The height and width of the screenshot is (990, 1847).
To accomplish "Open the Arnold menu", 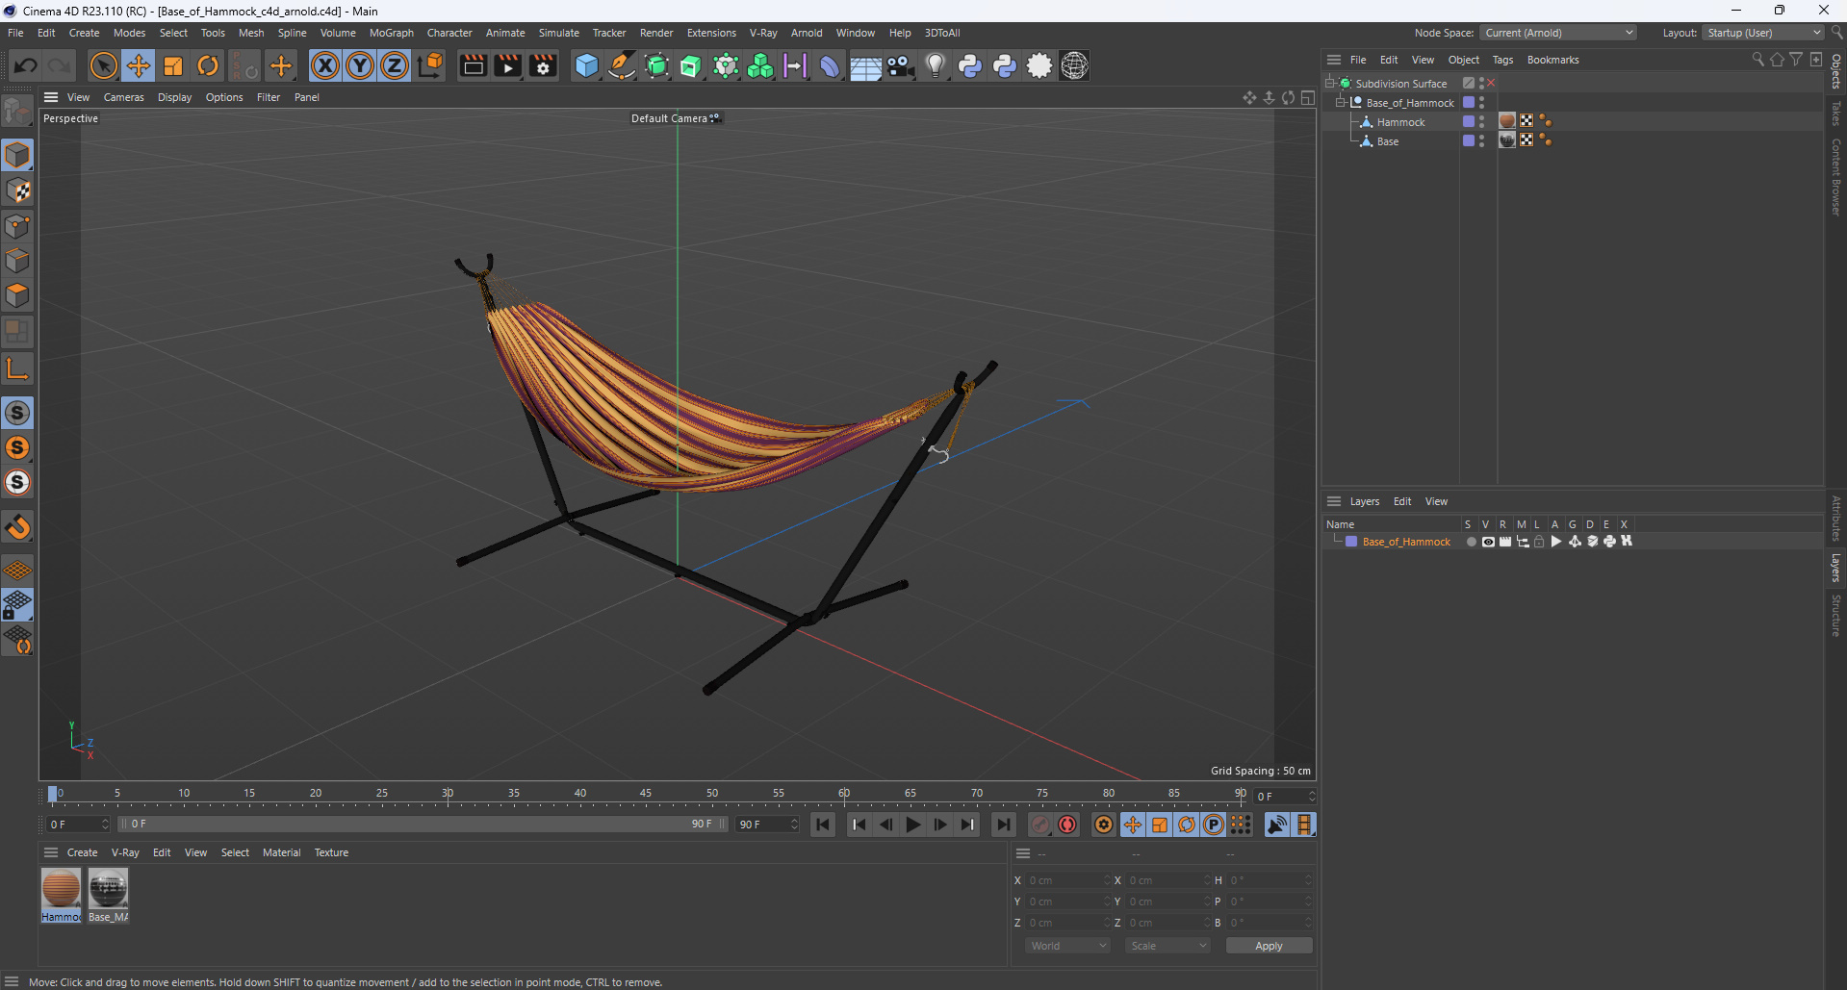I will coord(807,33).
